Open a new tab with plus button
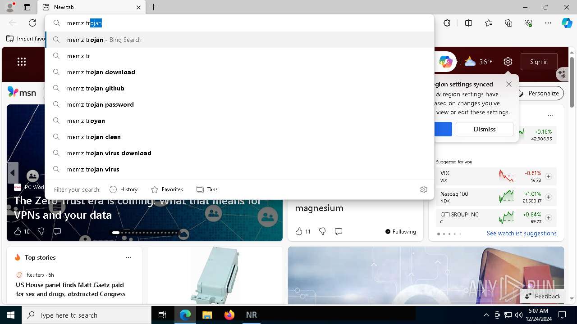This screenshot has height=324, width=577. (154, 7)
